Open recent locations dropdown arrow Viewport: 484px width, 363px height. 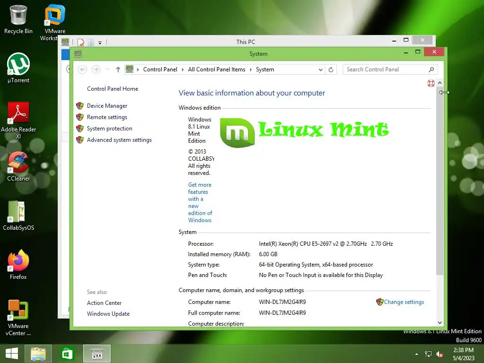coord(107,69)
